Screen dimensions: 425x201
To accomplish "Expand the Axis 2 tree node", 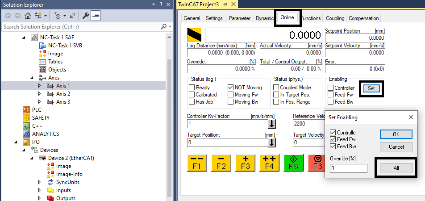I will pos(40,94).
